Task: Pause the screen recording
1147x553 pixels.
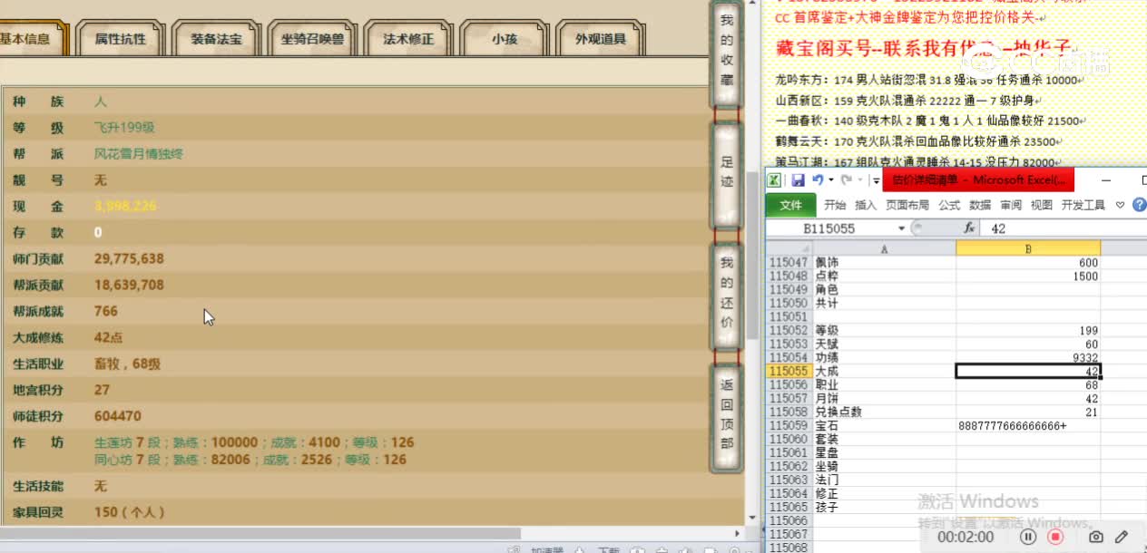Action: 1028,537
